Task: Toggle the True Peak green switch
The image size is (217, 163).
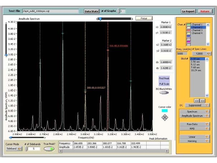Action: coord(49,149)
